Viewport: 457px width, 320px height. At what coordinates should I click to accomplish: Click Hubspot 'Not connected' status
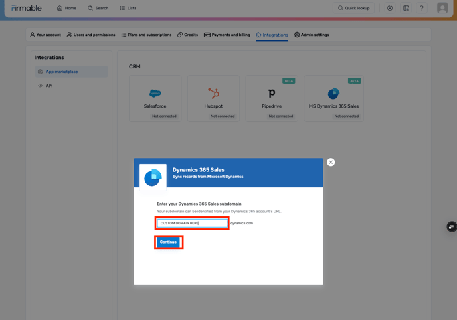(x=223, y=116)
